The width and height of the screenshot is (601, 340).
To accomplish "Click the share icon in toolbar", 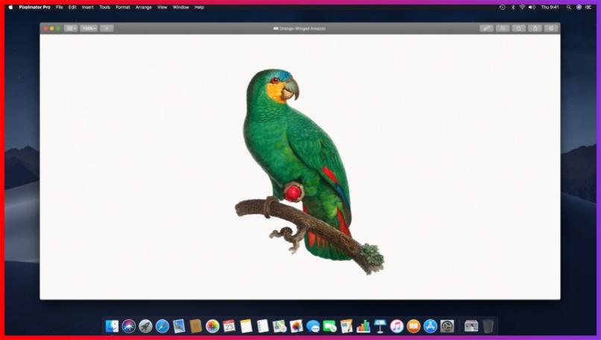I will [535, 28].
